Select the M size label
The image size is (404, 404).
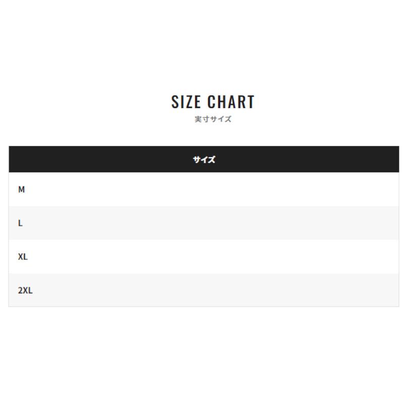[21, 189]
